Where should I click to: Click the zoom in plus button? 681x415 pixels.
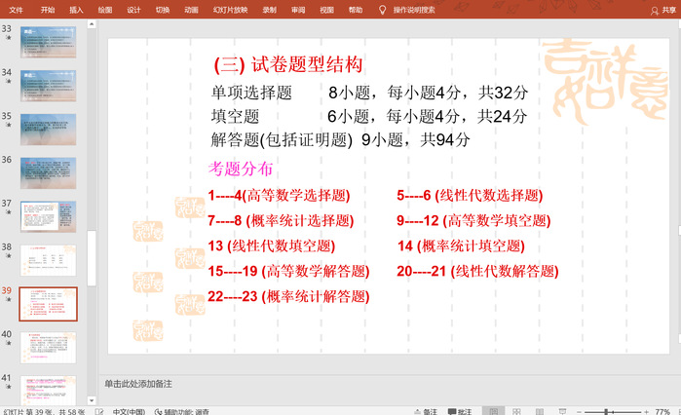[645, 411]
